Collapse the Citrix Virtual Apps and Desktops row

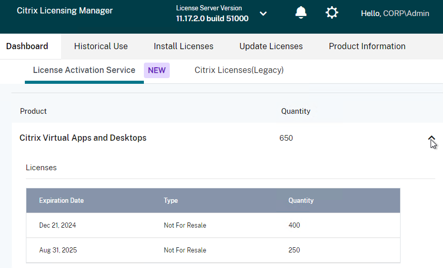[x=431, y=138]
